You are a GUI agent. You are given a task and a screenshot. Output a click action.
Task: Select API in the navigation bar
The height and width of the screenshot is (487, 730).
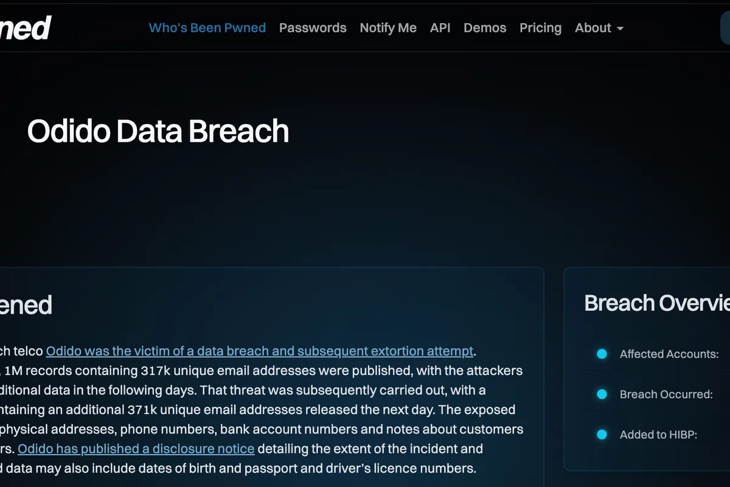coord(440,28)
